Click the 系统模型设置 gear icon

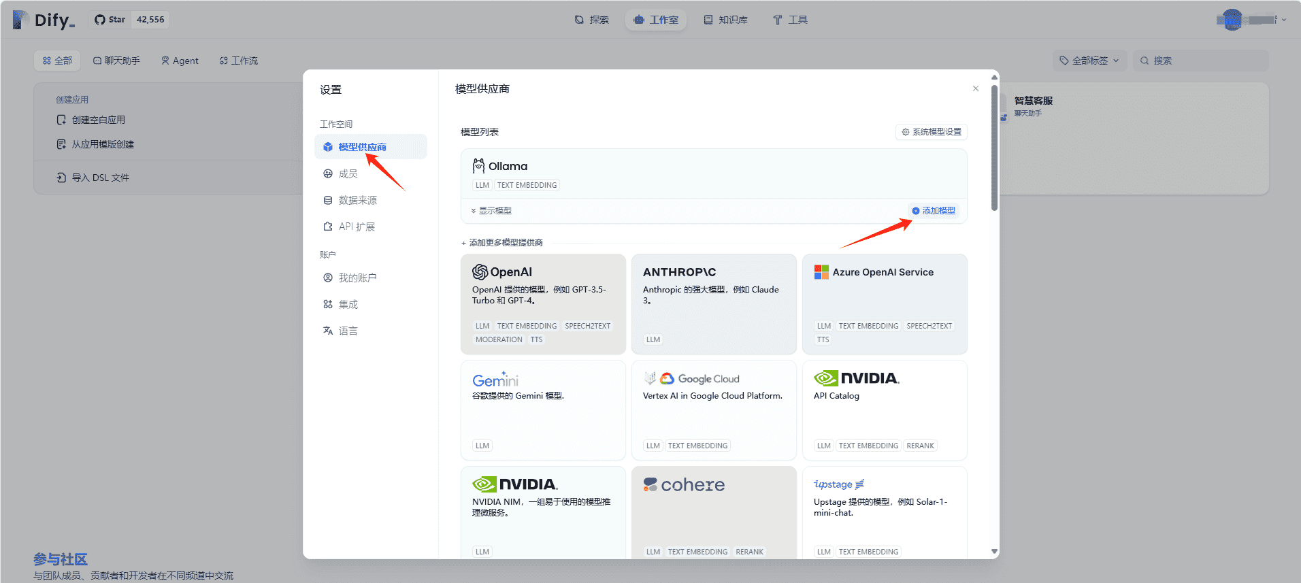[x=906, y=132]
